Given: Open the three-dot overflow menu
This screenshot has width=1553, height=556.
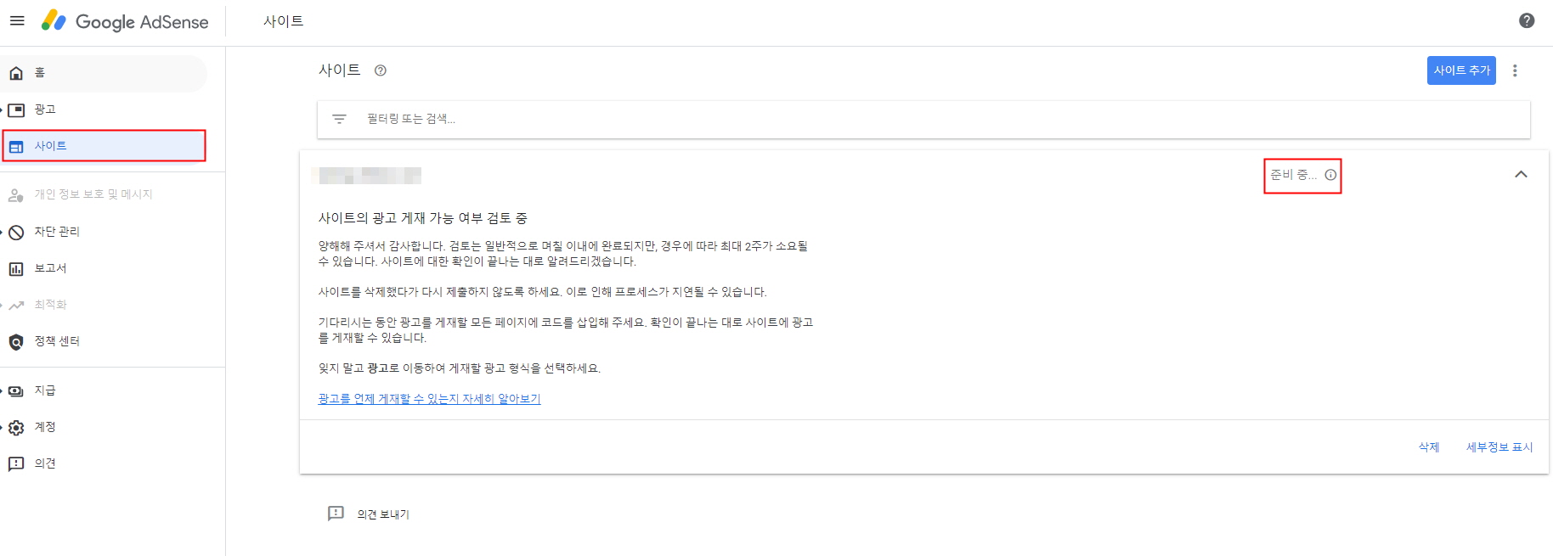Looking at the screenshot, I should coord(1516,71).
